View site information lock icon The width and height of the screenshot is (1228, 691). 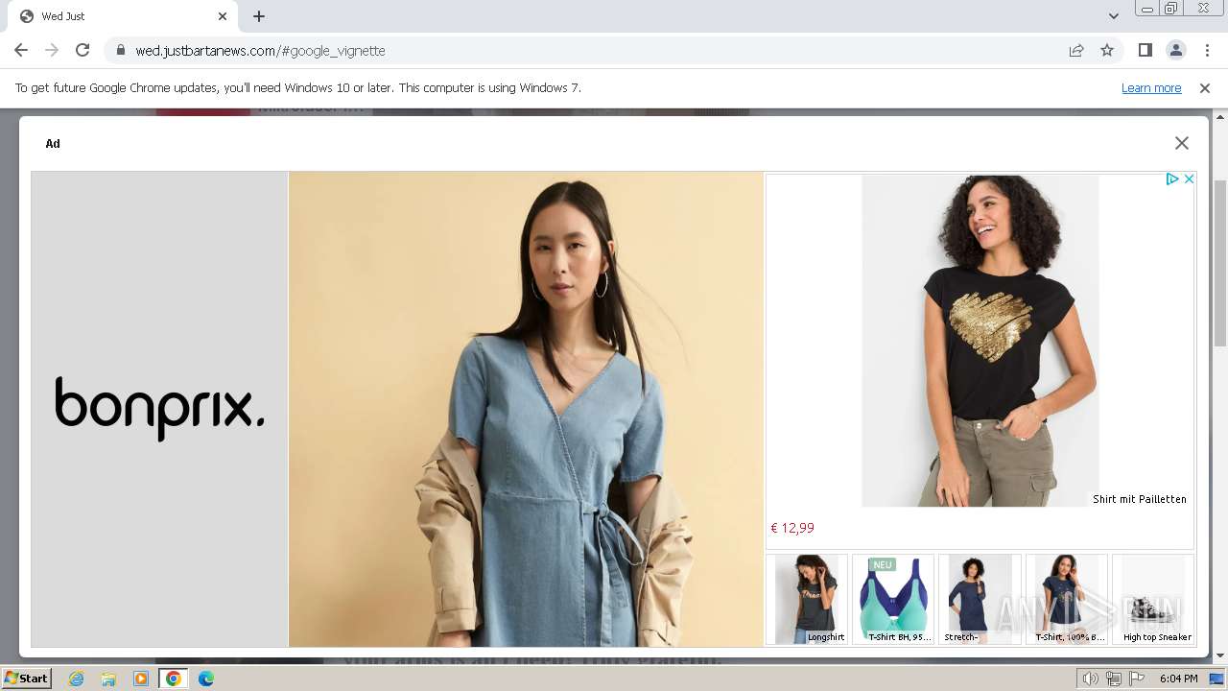coord(120,50)
